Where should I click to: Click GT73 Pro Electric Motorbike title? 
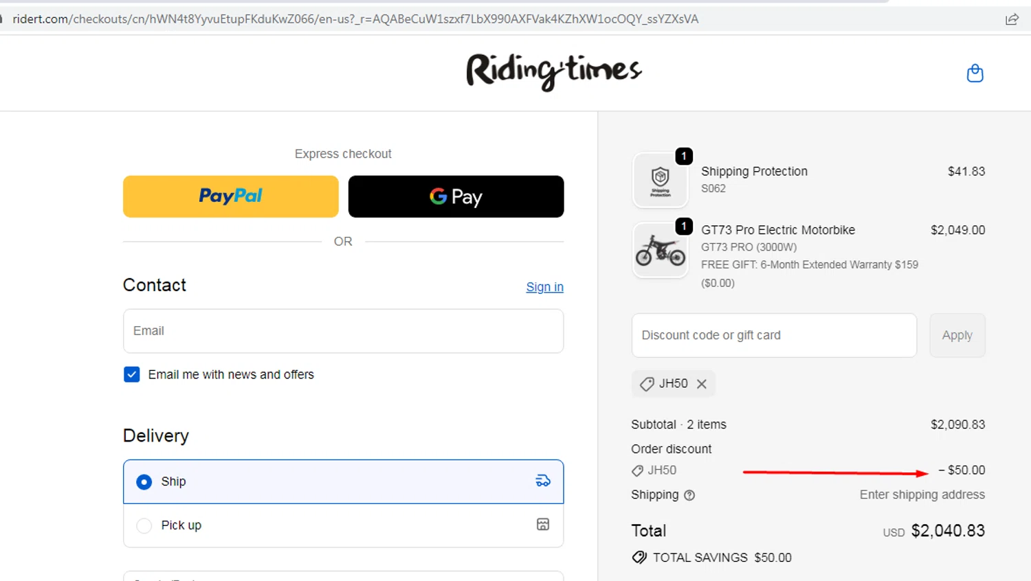pyautogui.click(x=778, y=230)
